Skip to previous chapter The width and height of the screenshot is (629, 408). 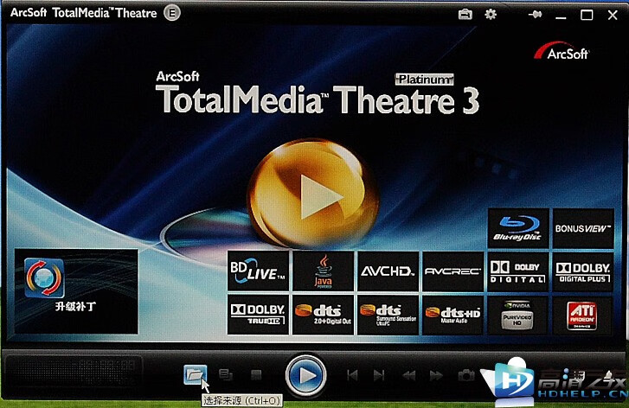click(x=352, y=375)
